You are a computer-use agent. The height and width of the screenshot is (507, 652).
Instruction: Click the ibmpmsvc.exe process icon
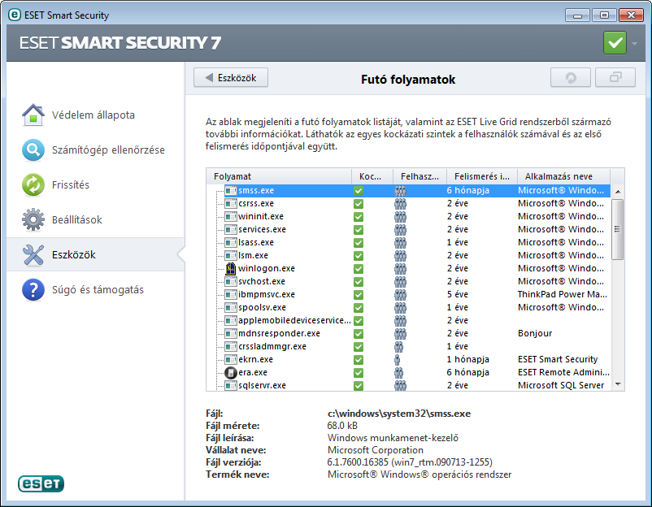coord(230,295)
